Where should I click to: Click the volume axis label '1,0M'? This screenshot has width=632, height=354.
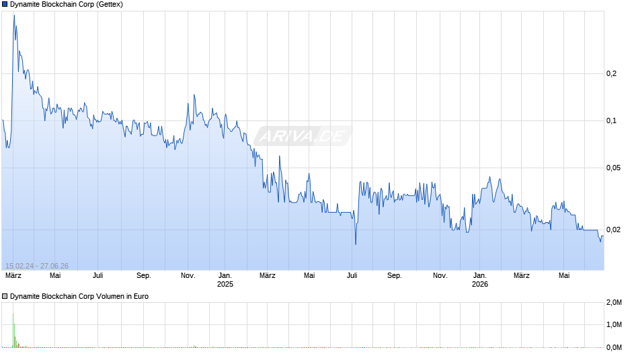tap(614, 324)
